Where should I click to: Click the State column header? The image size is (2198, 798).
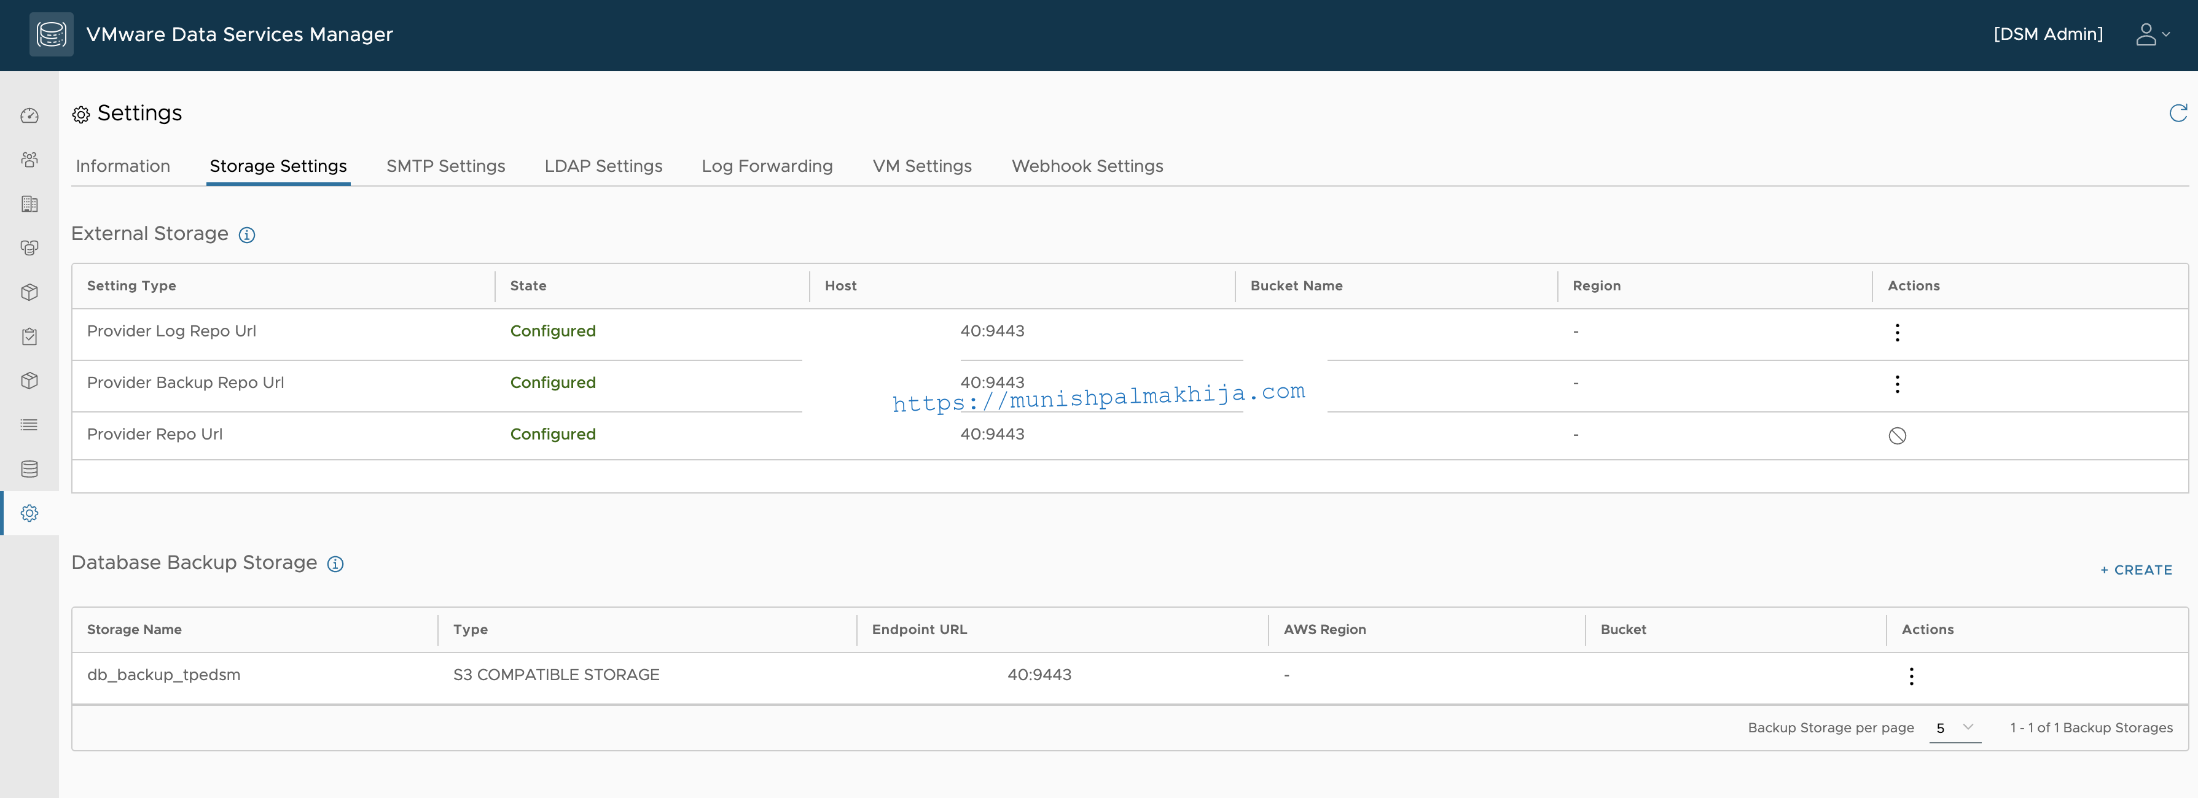tap(528, 285)
